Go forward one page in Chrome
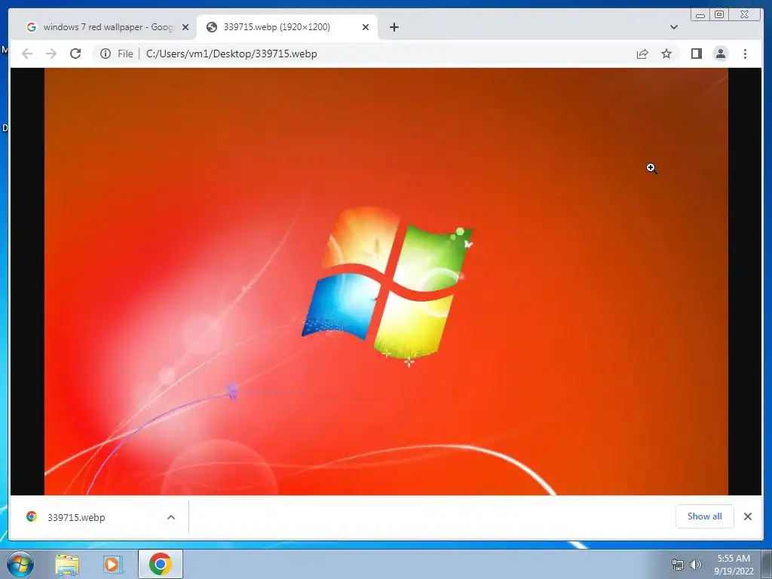 [51, 54]
